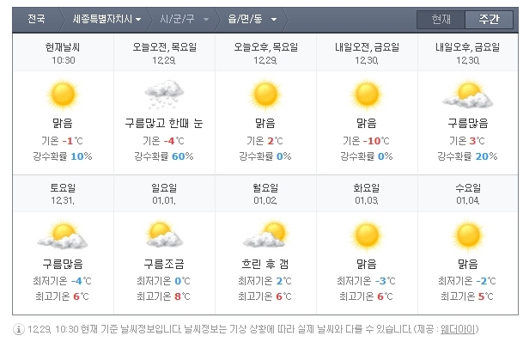Image resolution: width=523 pixels, height=342 pixels.
Task: Open the 웨더아이 provider link
Action: click(458, 329)
